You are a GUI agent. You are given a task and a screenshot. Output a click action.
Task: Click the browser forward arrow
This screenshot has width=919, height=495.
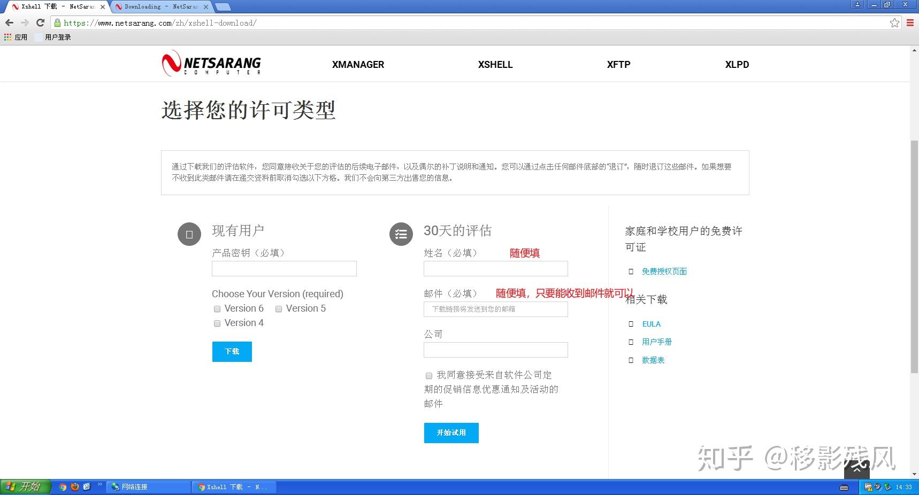click(x=25, y=23)
